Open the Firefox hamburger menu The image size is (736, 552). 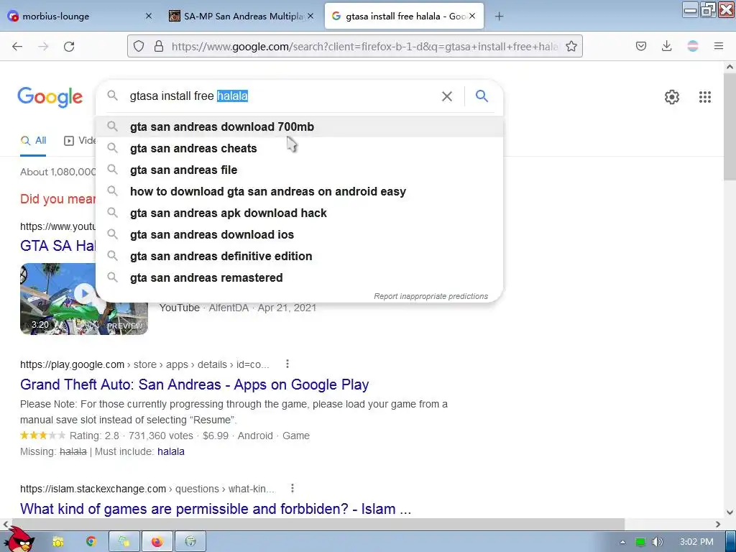click(x=719, y=46)
